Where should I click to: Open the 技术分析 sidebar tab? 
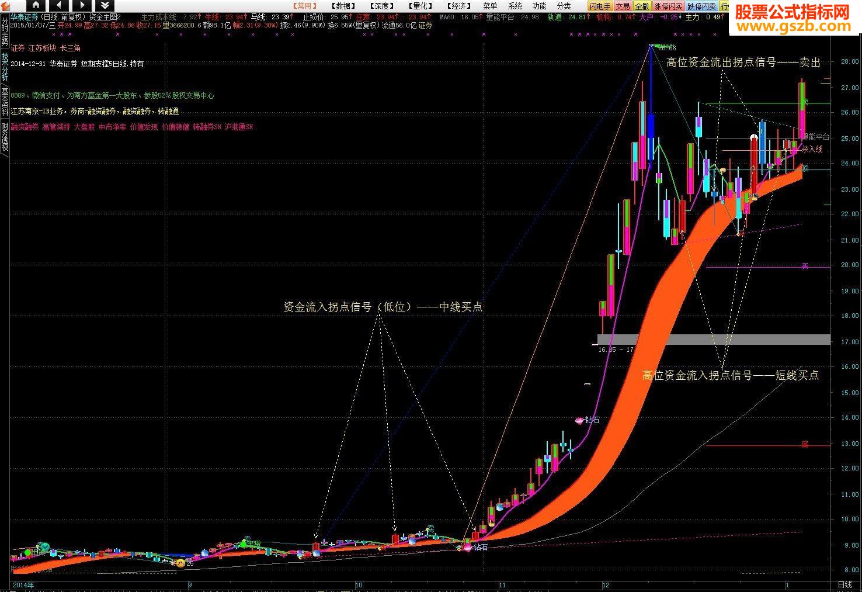click(x=5, y=67)
